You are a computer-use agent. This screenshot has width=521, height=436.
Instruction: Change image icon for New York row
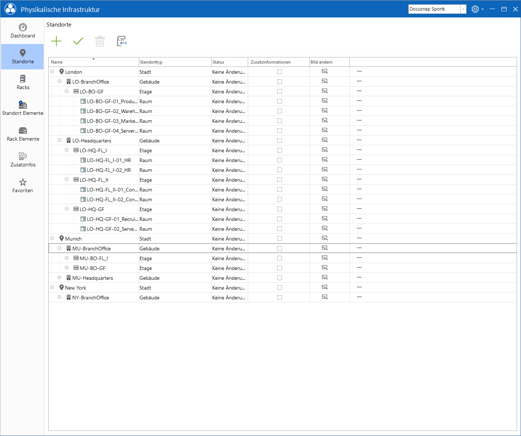tap(325, 287)
